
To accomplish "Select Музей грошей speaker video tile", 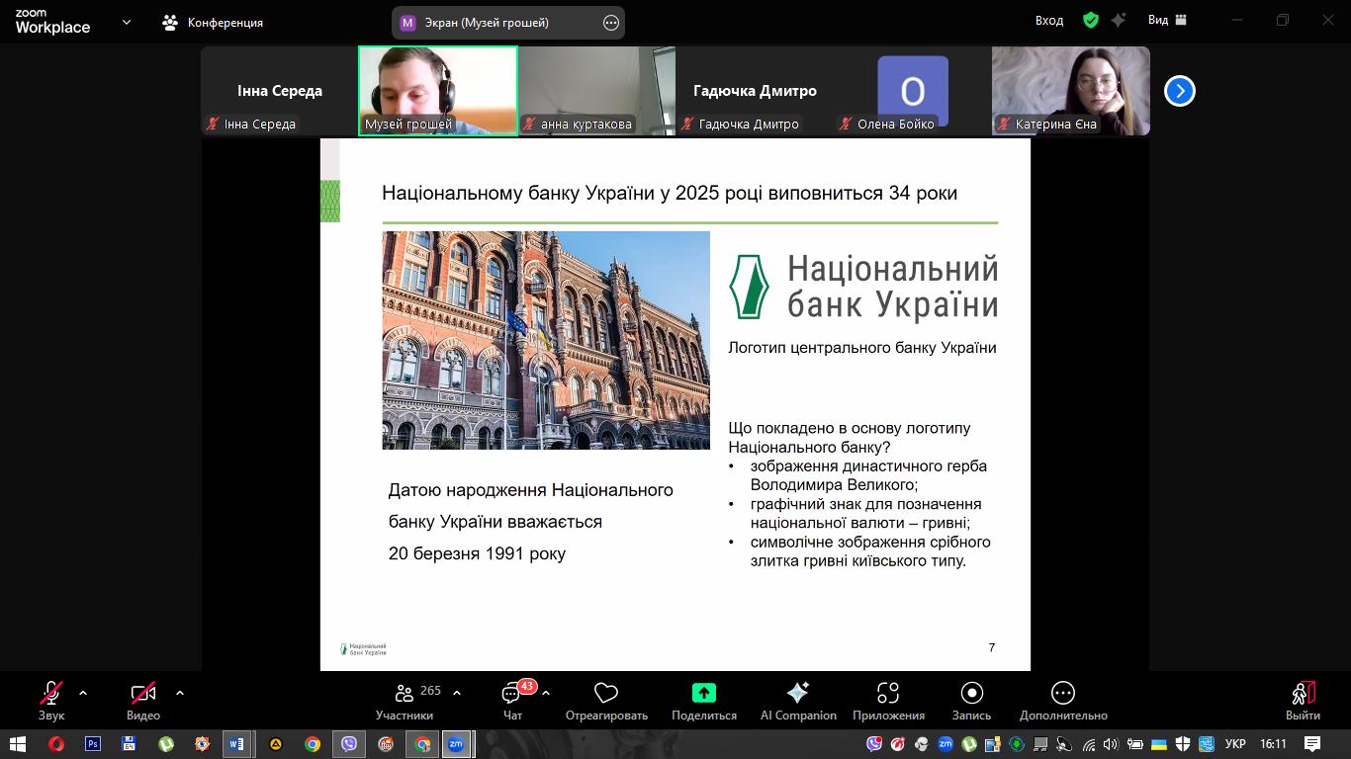I will pyautogui.click(x=438, y=91).
